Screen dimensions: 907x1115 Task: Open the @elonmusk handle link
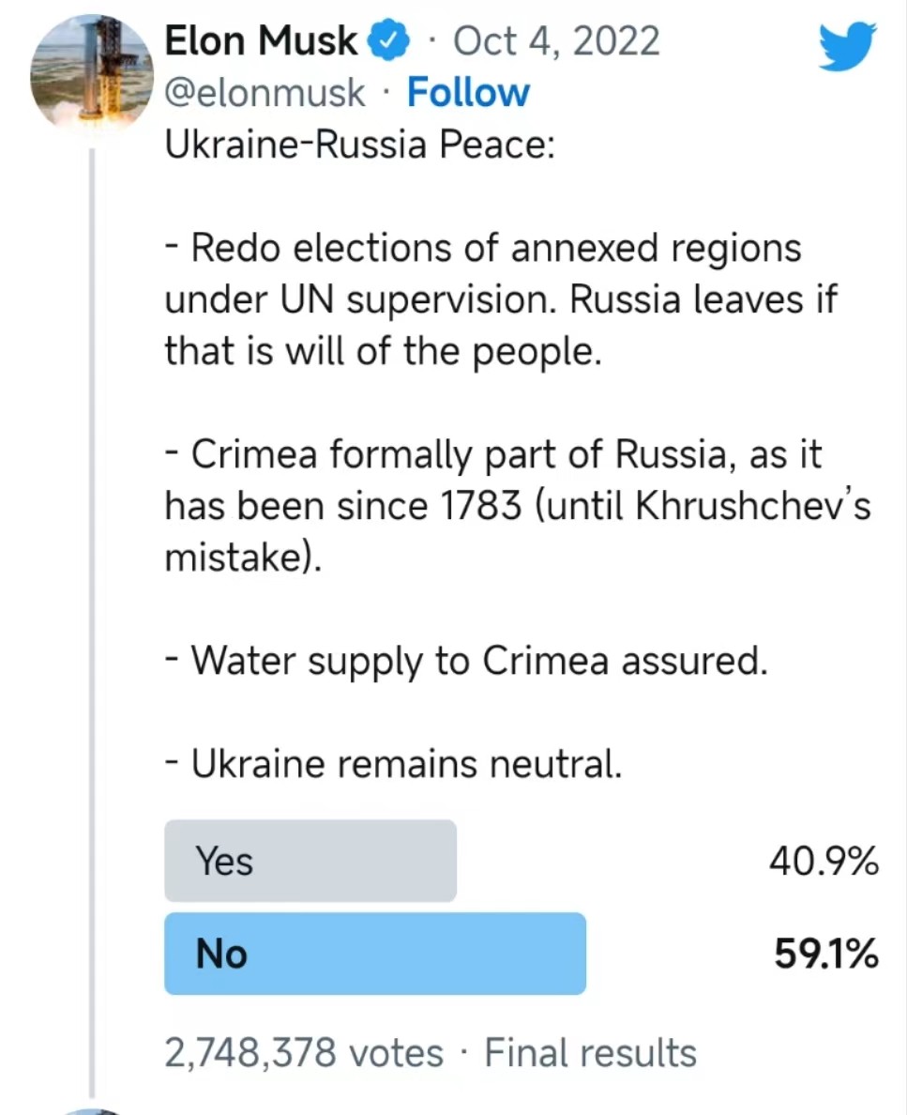click(x=265, y=93)
